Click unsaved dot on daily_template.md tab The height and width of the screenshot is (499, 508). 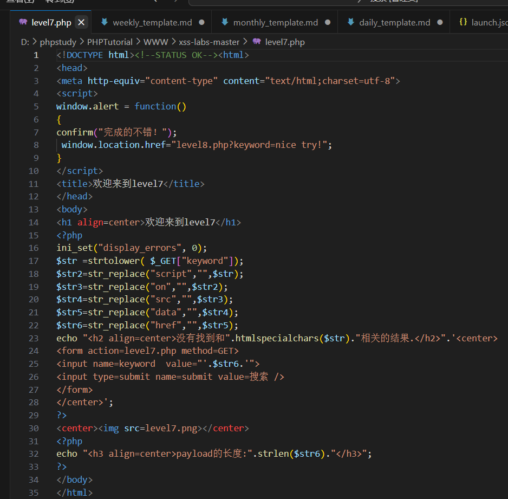440,22
